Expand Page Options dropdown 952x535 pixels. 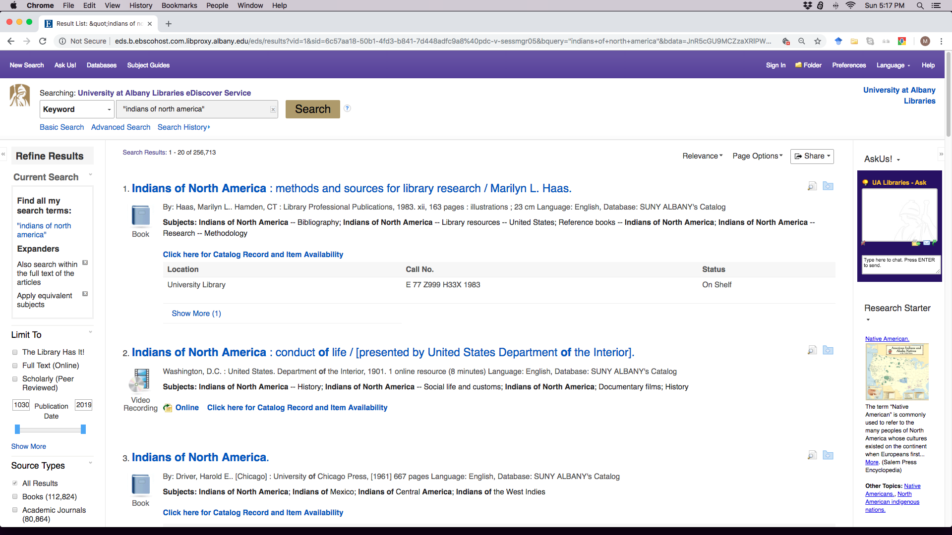[x=757, y=156]
